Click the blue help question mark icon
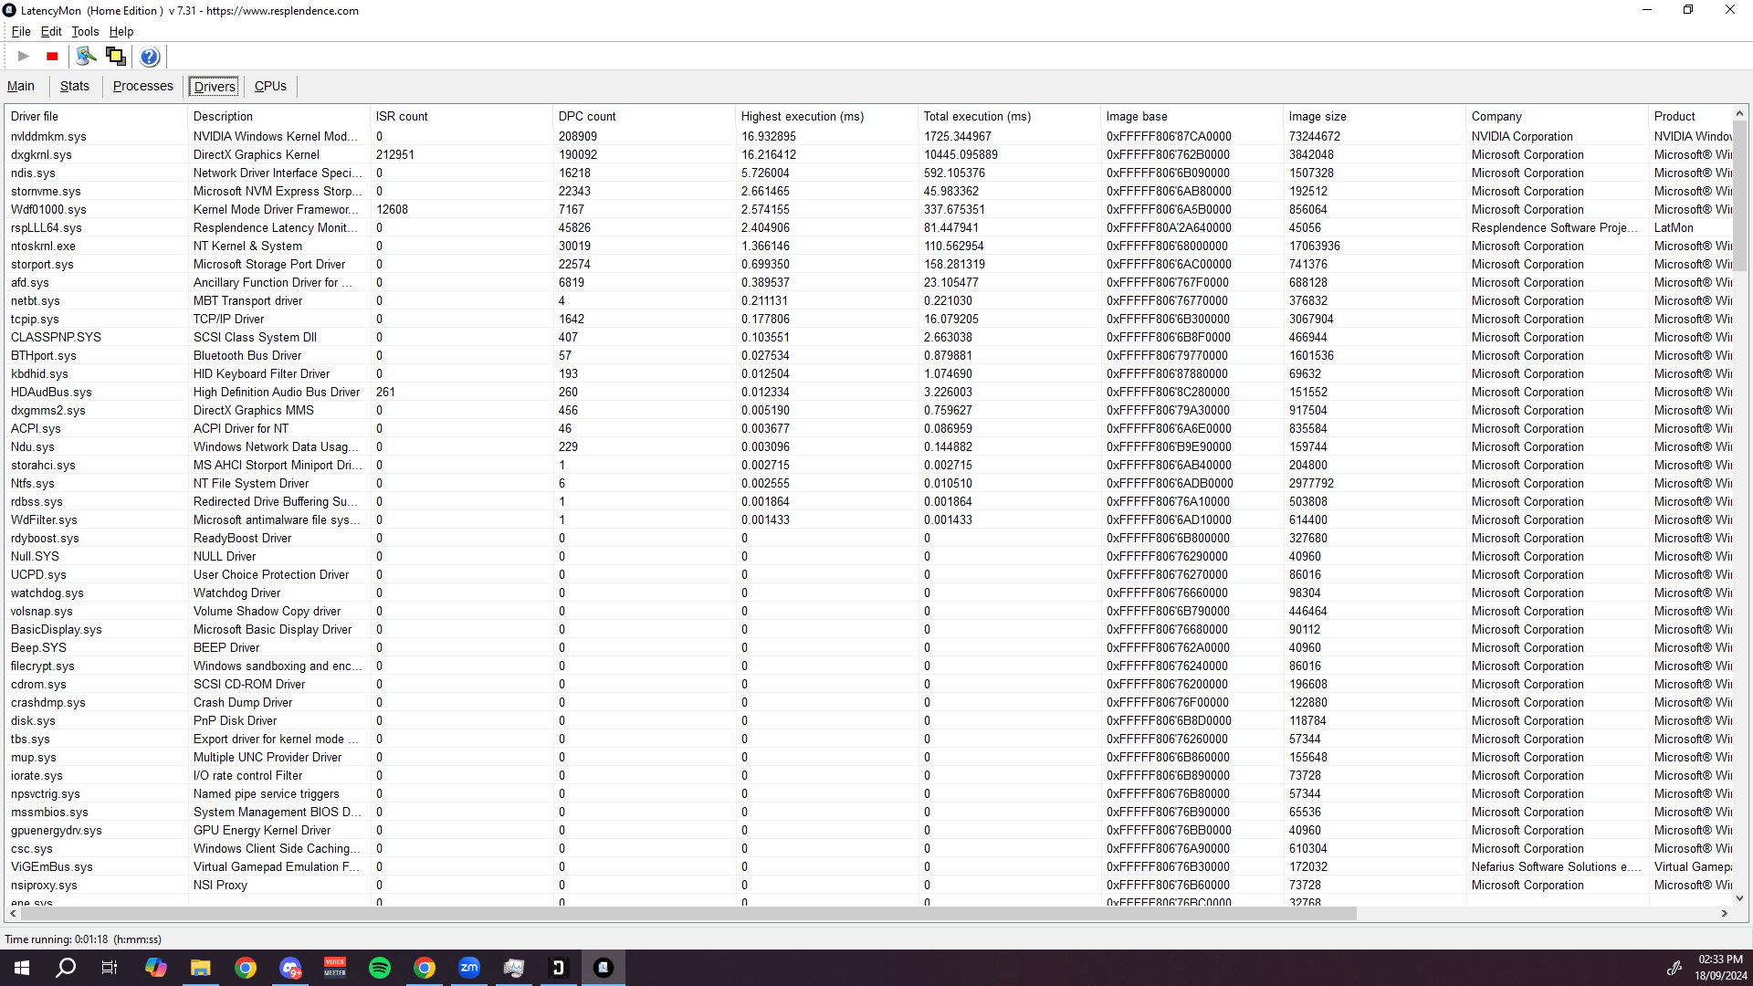1753x986 pixels. (x=150, y=57)
